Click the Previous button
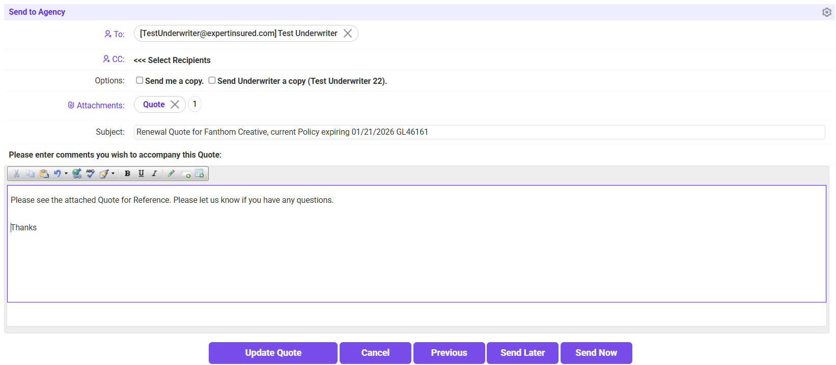This screenshot has width=836, height=365. pyautogui.click(x=449, y=353)
